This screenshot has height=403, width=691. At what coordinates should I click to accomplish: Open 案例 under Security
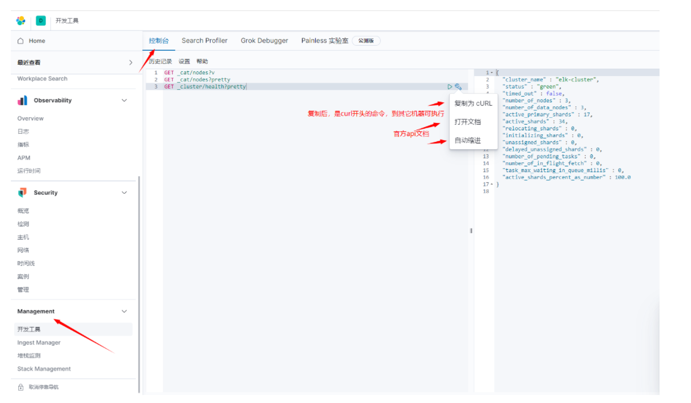coord(23,277)
